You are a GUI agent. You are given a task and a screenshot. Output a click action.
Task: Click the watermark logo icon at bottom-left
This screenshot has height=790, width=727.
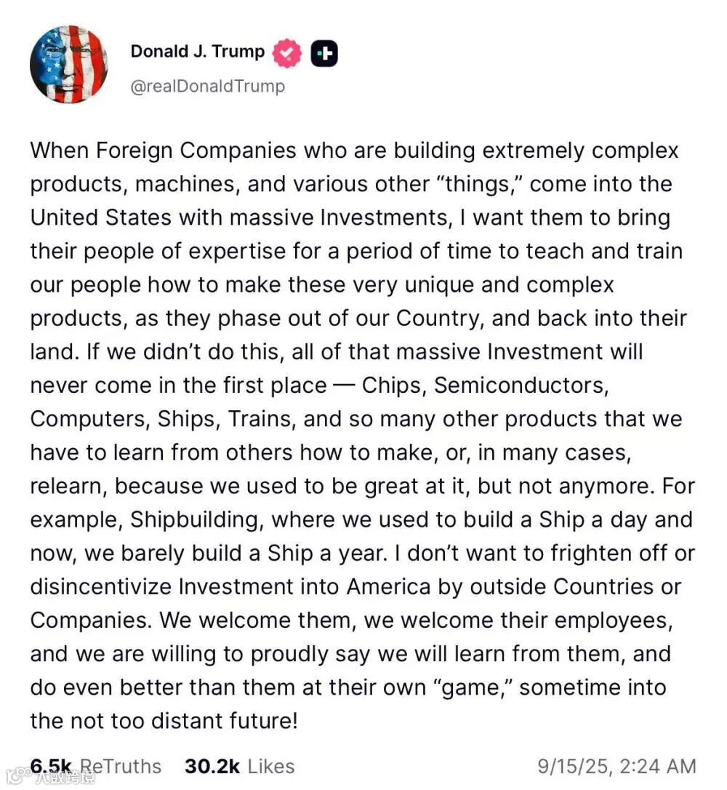[x=19, y=776]
